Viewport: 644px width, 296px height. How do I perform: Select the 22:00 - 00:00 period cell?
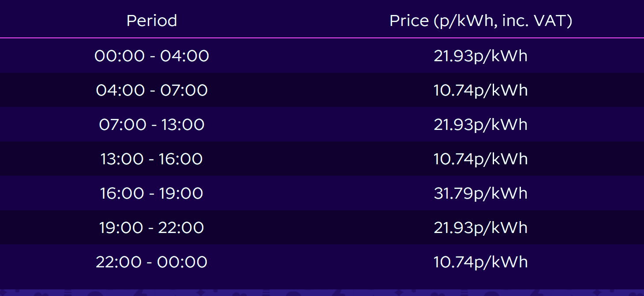(152, 262)
